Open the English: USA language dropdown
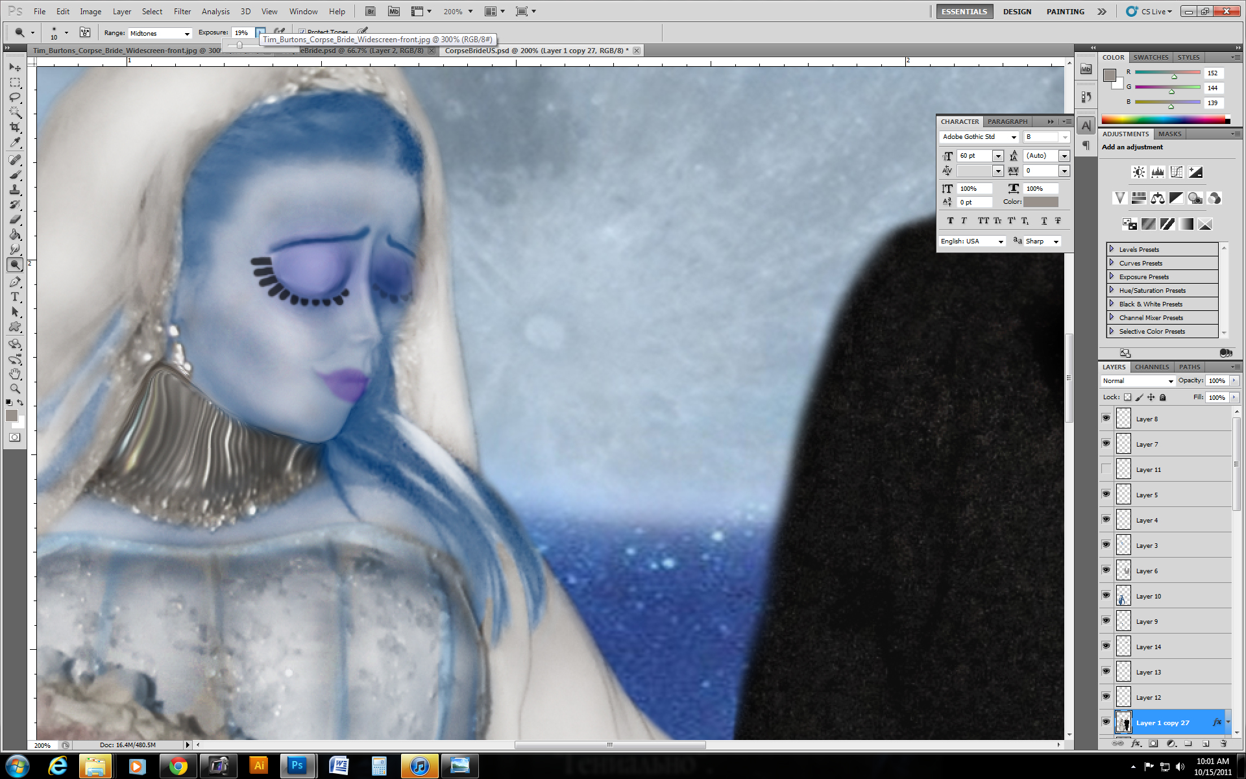 point(972,241)
